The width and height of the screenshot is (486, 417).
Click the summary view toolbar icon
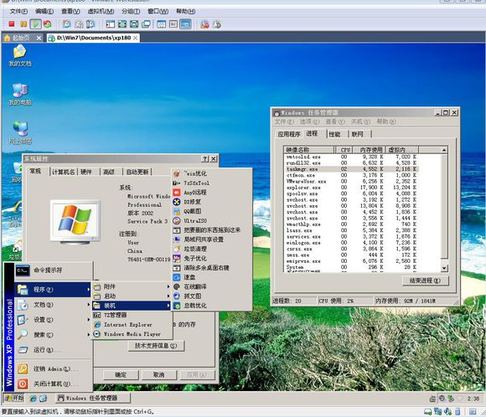pyautogui.click(x=161, y=23)
